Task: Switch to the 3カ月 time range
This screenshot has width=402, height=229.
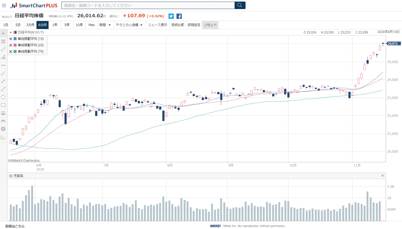Action: pos(30,25)
